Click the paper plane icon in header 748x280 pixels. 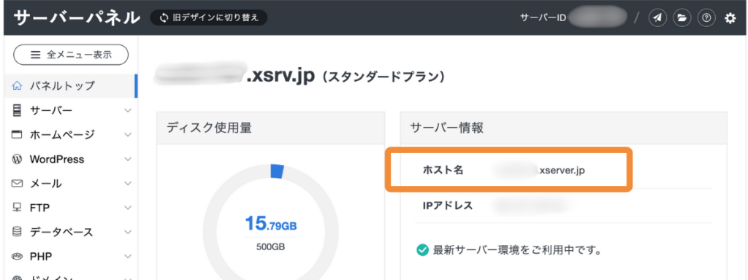coord(657,18)
